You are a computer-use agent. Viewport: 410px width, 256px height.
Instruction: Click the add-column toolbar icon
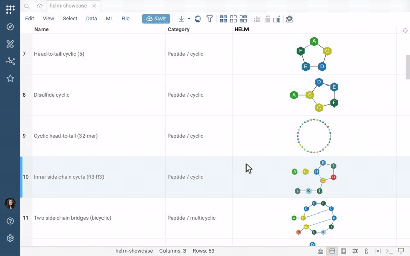[x=277, y=19]
